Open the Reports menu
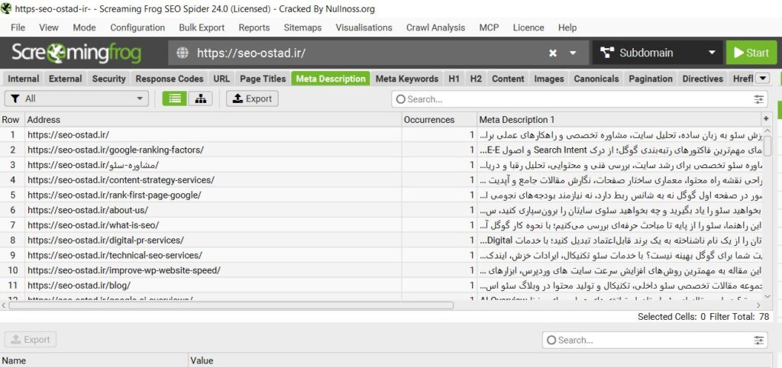This screenshot has width=782, height=368. pyautogui.click(x=254, y=27)
